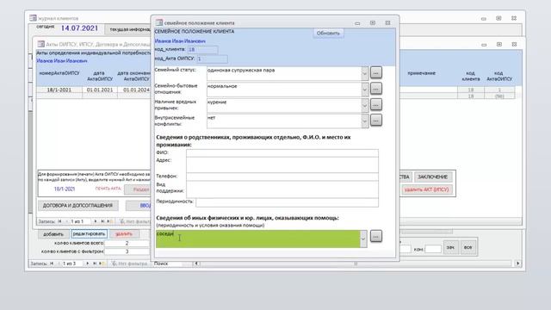Go to last record in the '1 из 1' navigator
Screen dimensions: 551x310
coord(102,221)
